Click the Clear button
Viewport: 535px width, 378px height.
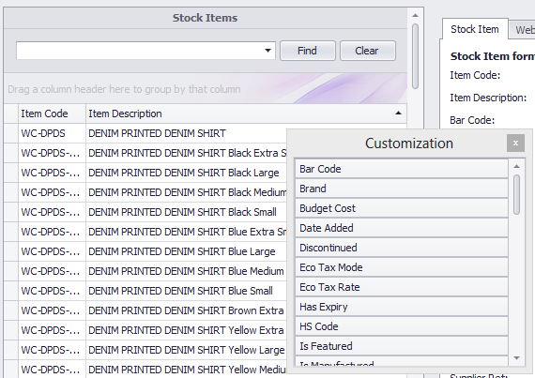(367, 51)
